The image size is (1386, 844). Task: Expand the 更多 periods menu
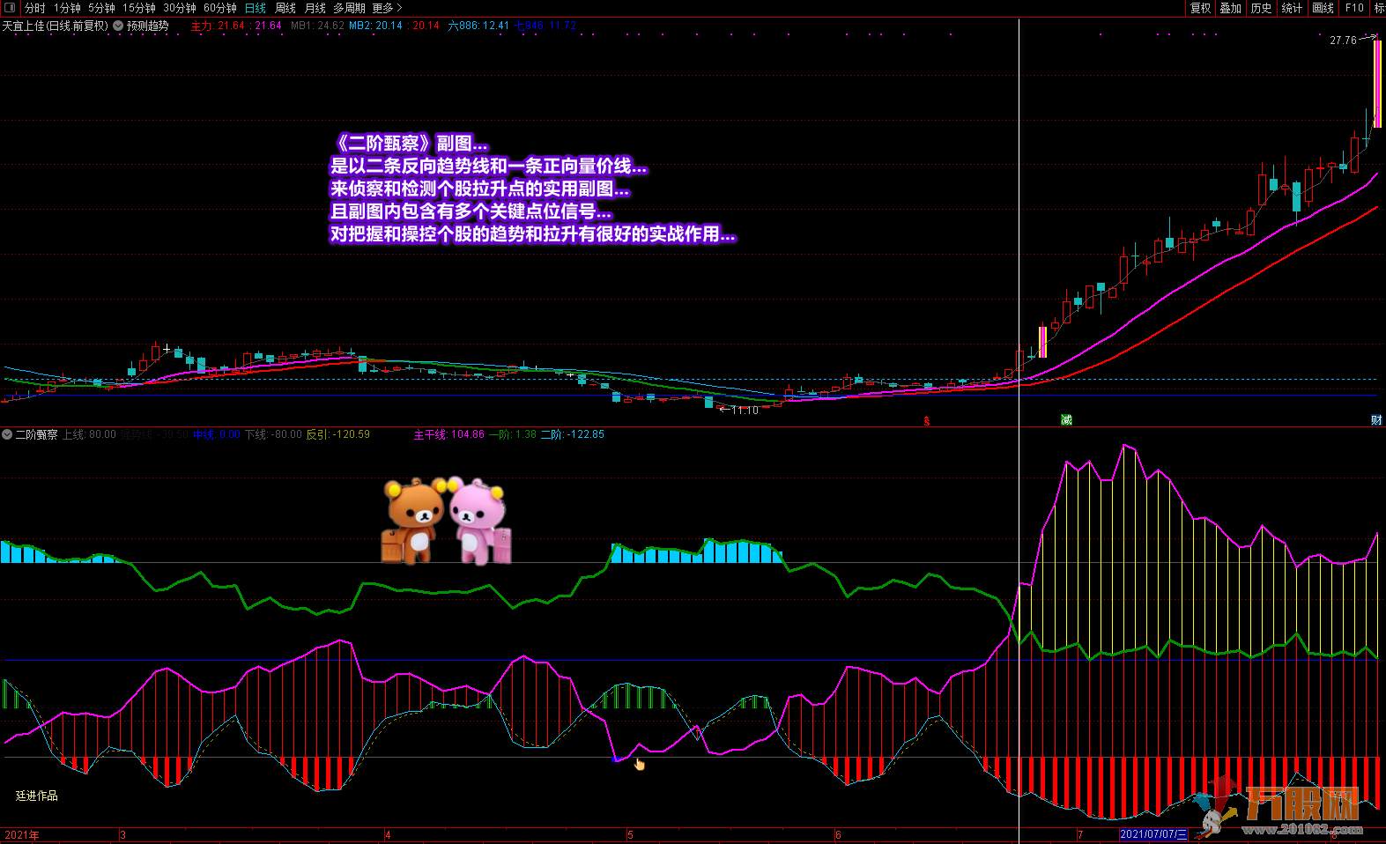387,8
